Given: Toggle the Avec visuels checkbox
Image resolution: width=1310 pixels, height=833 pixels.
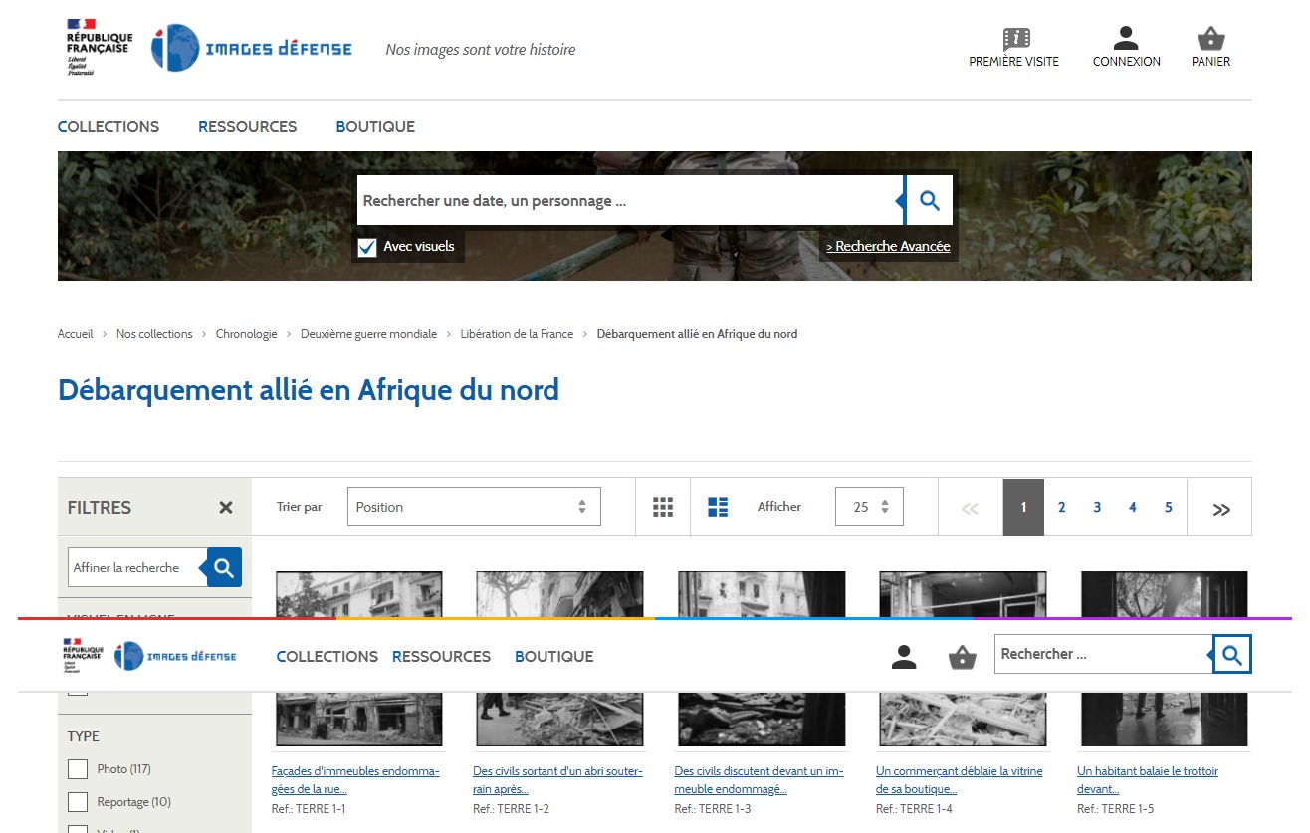Looking at the screenshot, I should pyautogui.click(x=367, y=247).
